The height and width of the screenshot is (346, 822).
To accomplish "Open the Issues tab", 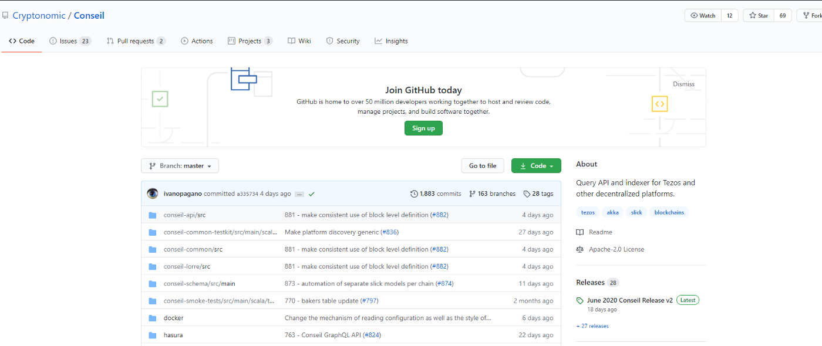I will [70, 41].
